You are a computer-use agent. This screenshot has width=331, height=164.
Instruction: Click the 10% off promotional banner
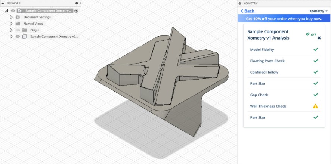click(284, 18)
